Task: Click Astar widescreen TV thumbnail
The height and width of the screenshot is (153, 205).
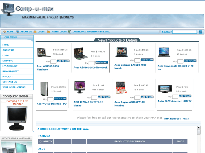Action: point(165,89)
